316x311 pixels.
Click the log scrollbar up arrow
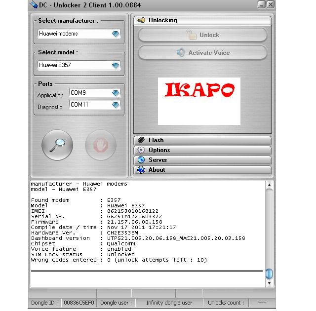(x=269, y=185)
